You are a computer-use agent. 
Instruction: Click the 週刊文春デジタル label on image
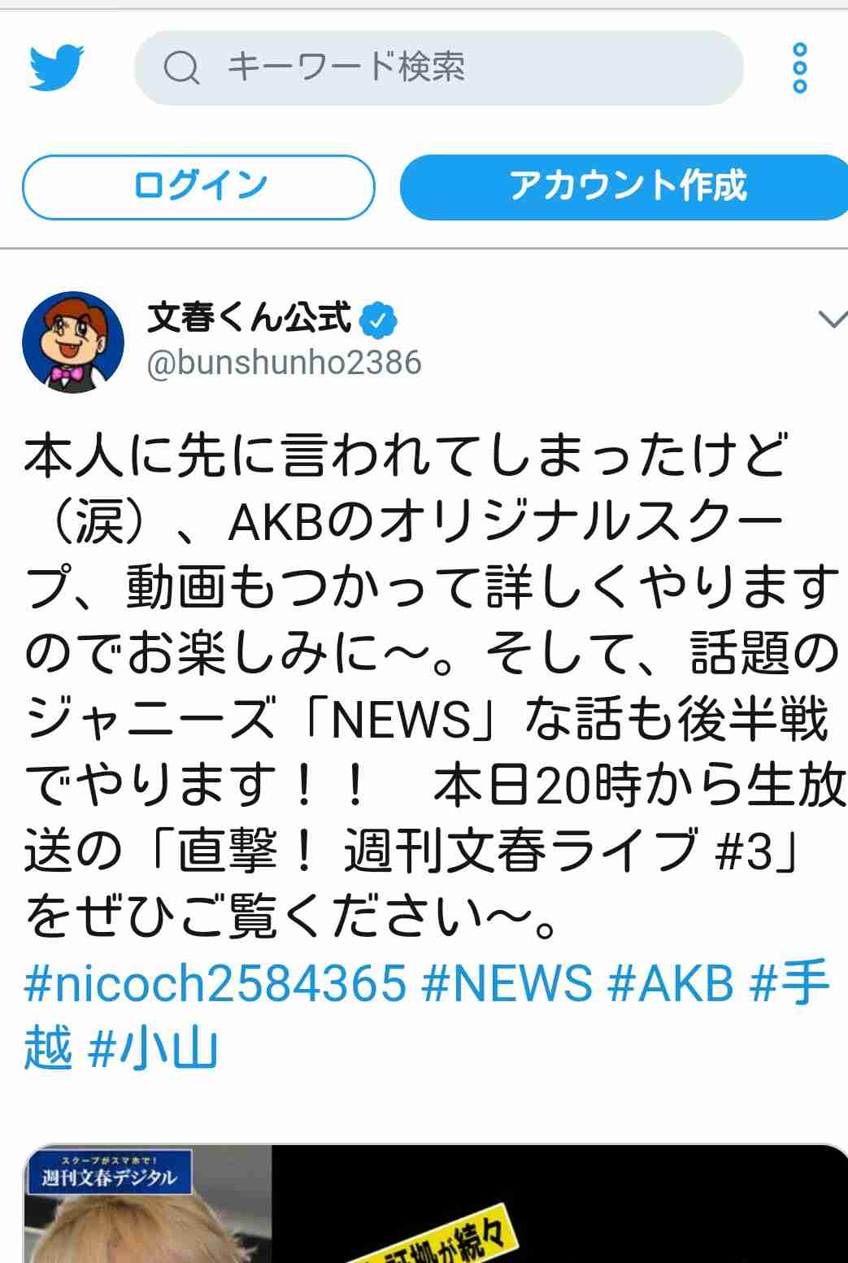pos(109,1171)
